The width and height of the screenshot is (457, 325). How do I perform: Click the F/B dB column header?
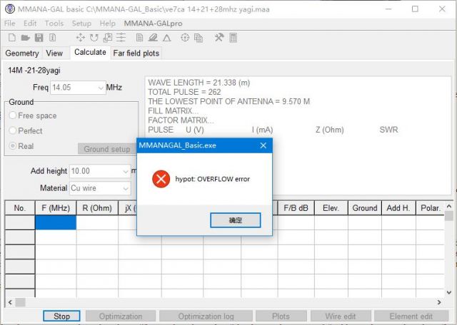coord(296,208)
